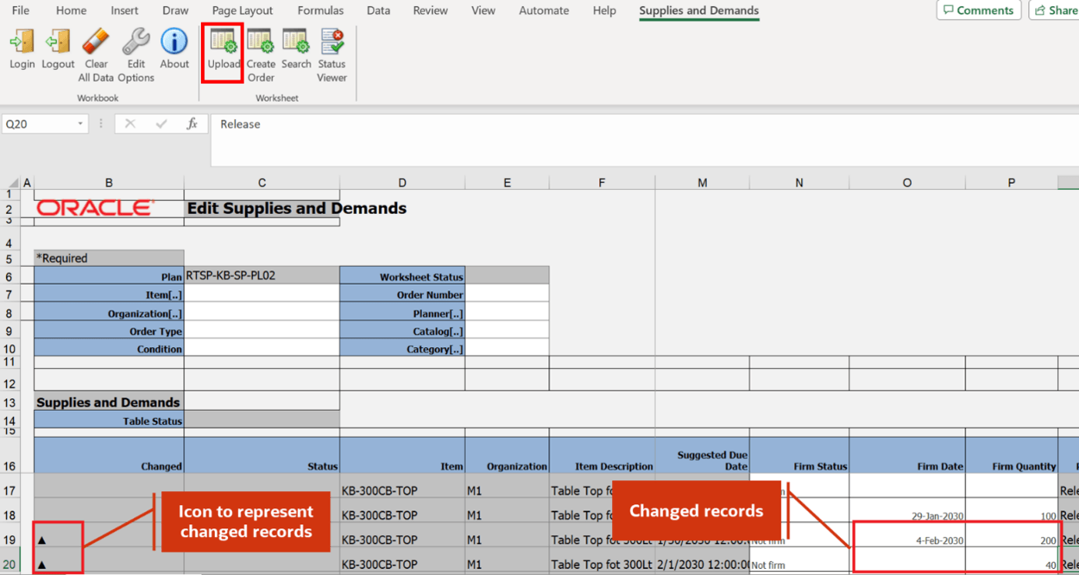Click the Category[..] input cell

click(x=507, y=348)
